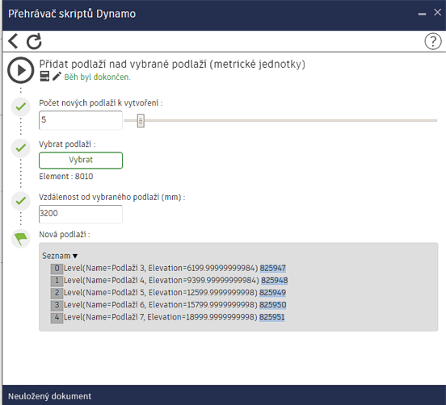This screenshot has height=405, width=446.
Task: Click the script title Přidat podlaží nad vybrané podlaží
Action: click(172, 64)
